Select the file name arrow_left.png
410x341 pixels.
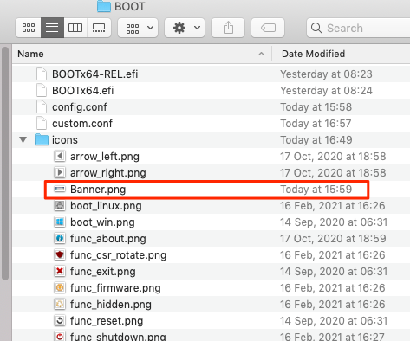(105, 157)
